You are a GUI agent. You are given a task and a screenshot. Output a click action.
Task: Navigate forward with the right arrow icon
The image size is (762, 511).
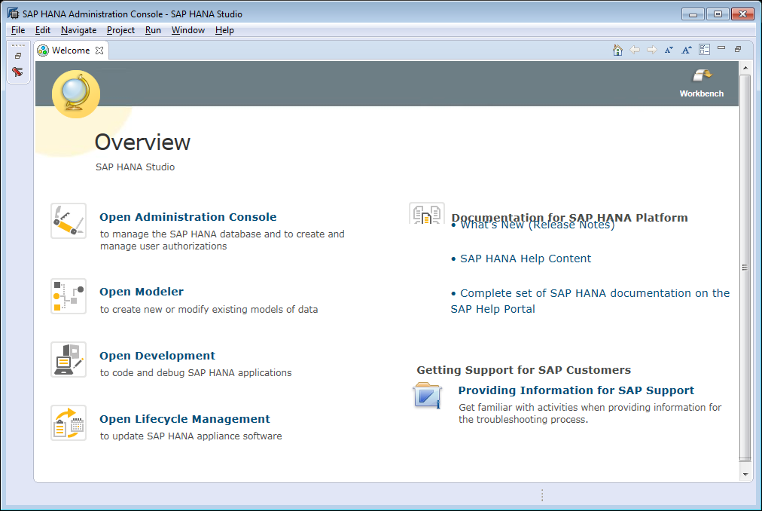click(652, 50)
